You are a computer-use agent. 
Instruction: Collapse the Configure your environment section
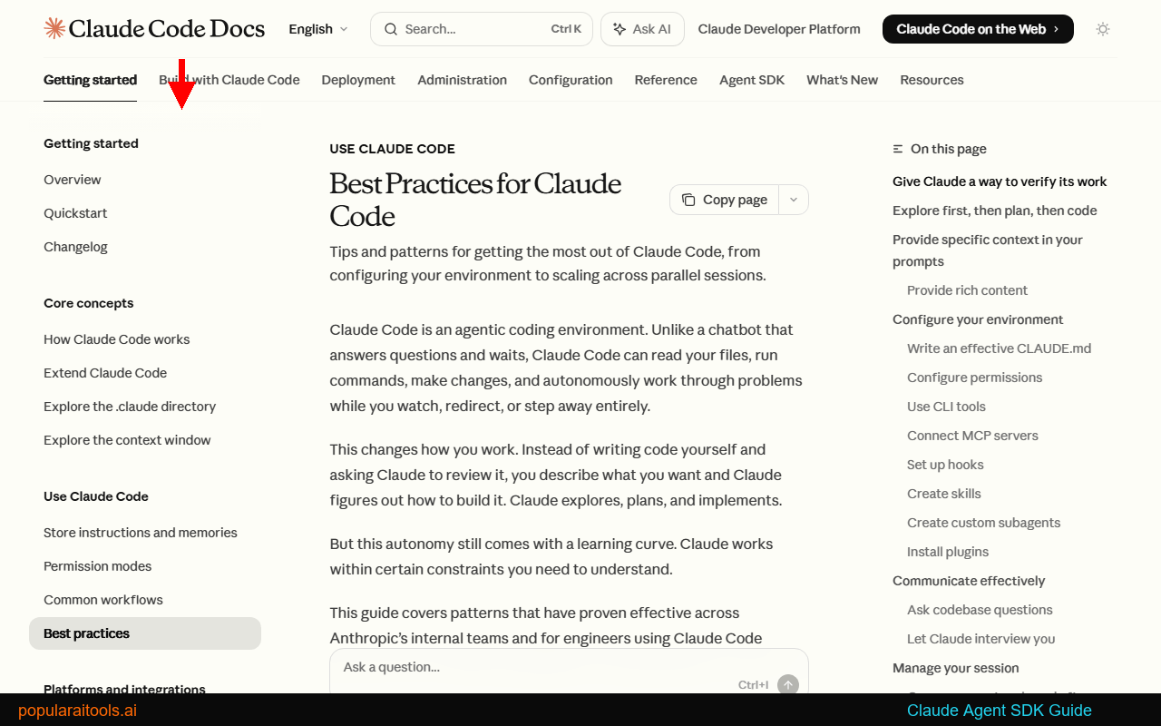[978, 319]
